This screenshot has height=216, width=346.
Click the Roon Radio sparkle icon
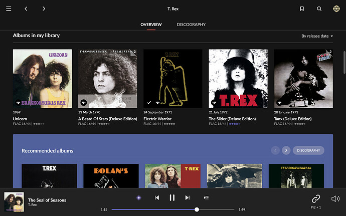click(x=139, y=197)
